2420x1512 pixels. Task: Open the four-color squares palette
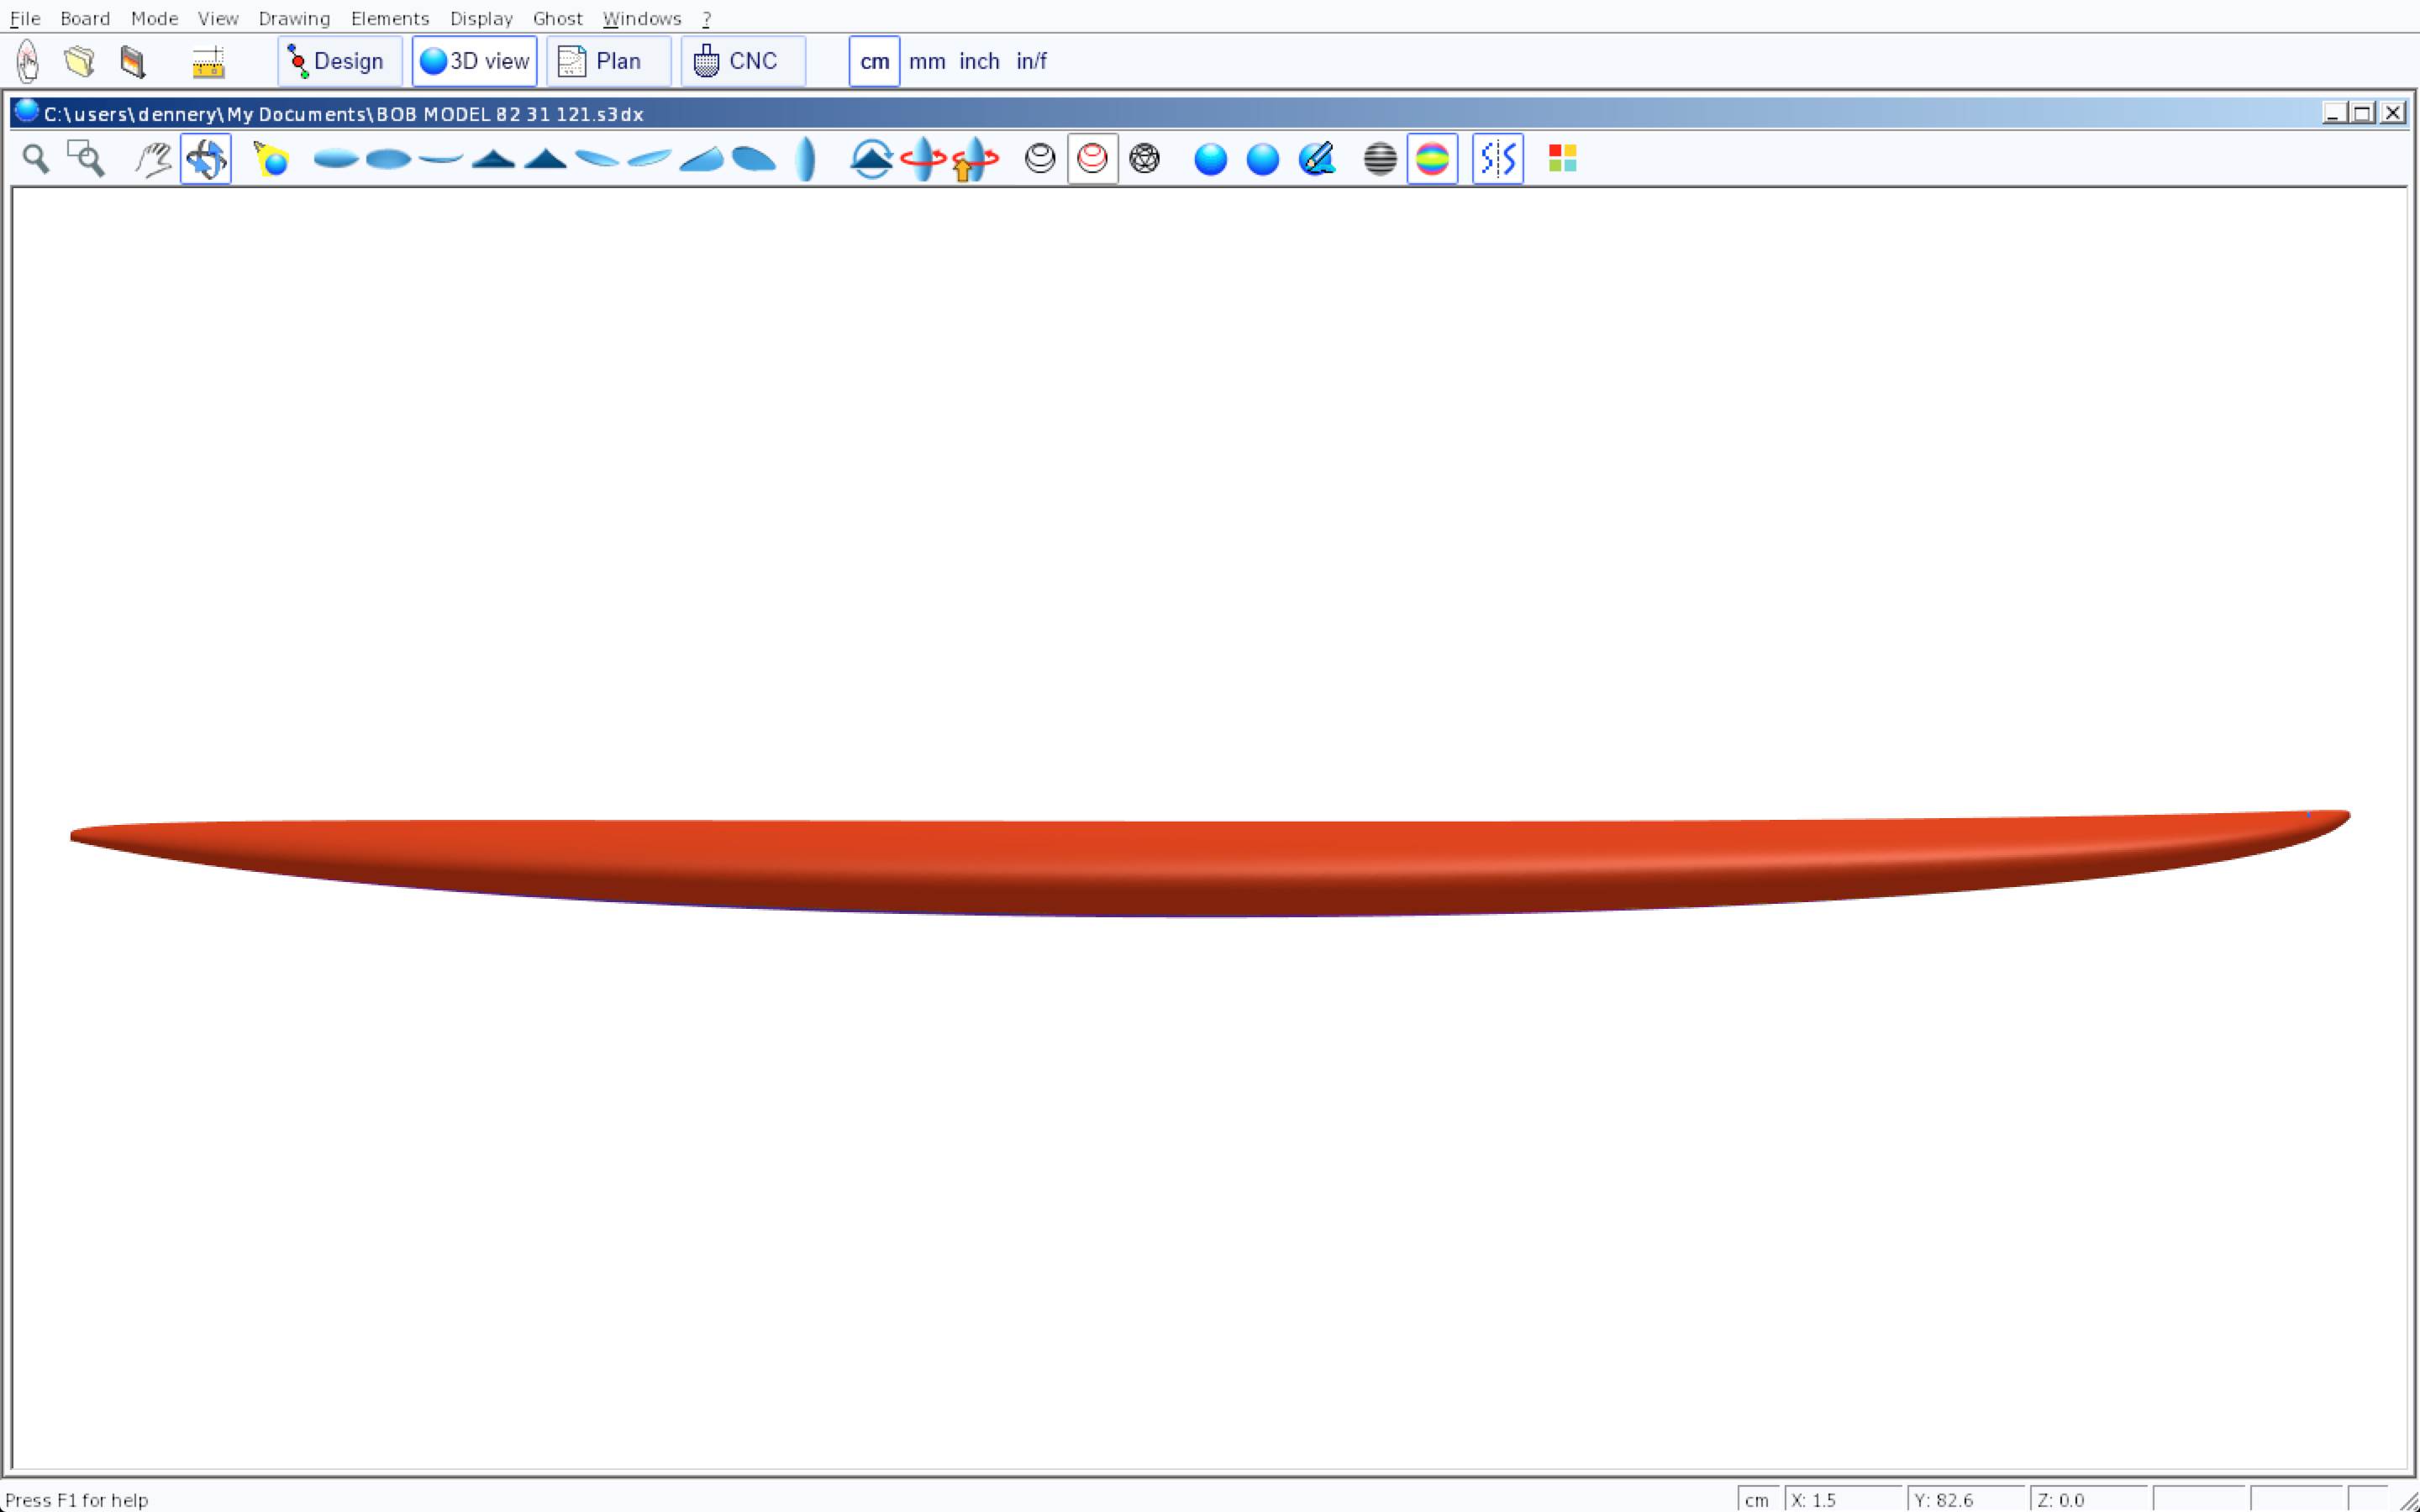[1562, 159]
